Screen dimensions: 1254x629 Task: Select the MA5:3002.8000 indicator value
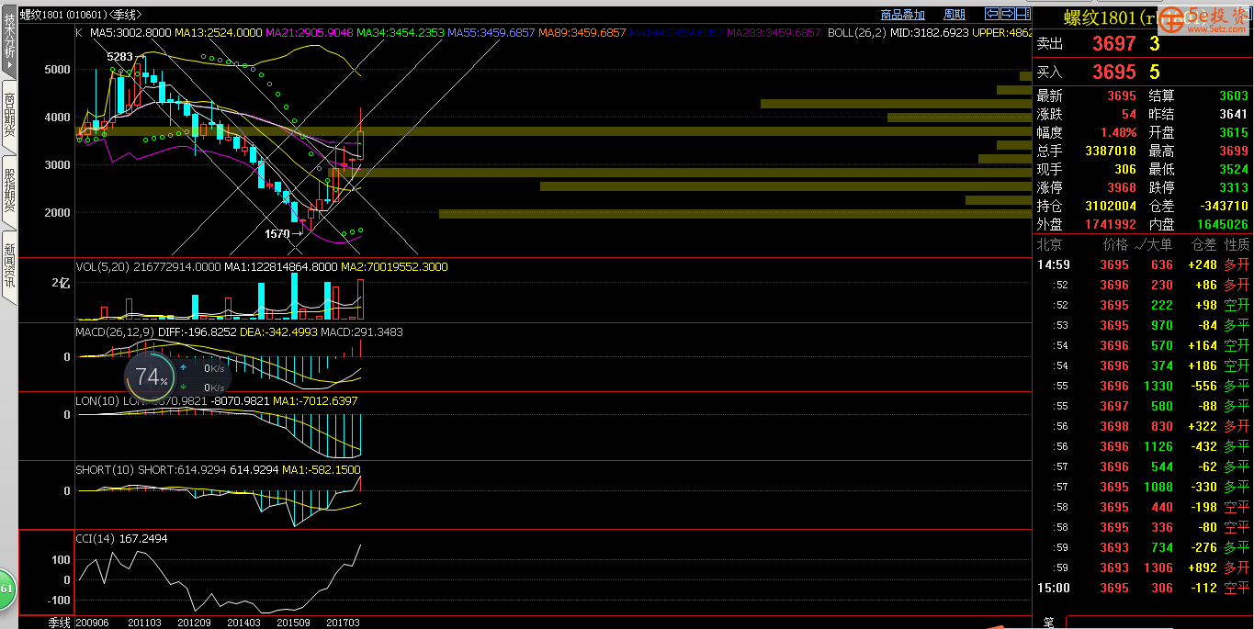[x=130, y=32]
